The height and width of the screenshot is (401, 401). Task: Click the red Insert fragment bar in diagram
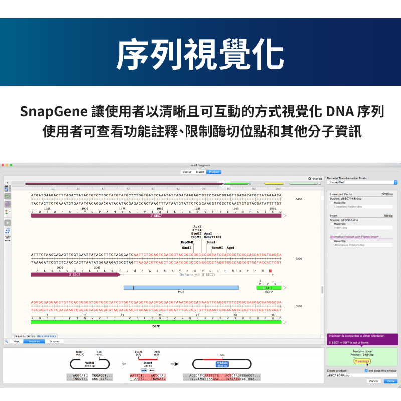[x=148, y=359]
